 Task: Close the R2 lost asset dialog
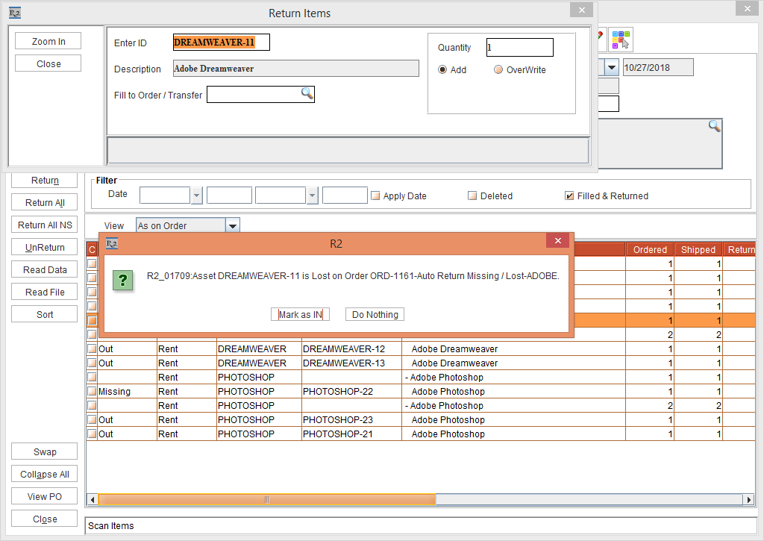click(x=557, y=240)
